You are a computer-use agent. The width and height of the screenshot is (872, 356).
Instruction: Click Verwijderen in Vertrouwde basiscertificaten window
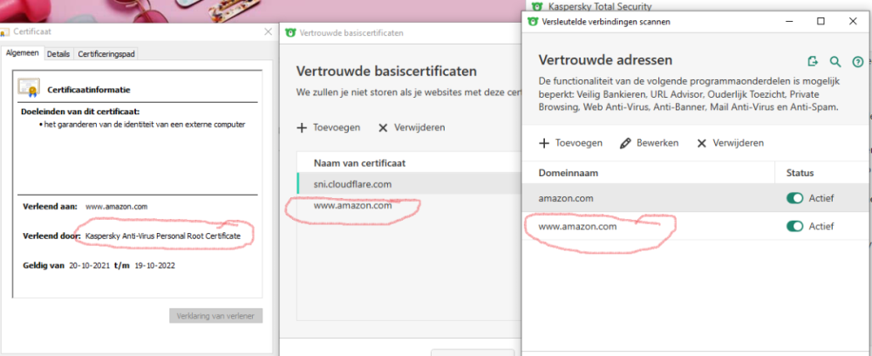412,127
